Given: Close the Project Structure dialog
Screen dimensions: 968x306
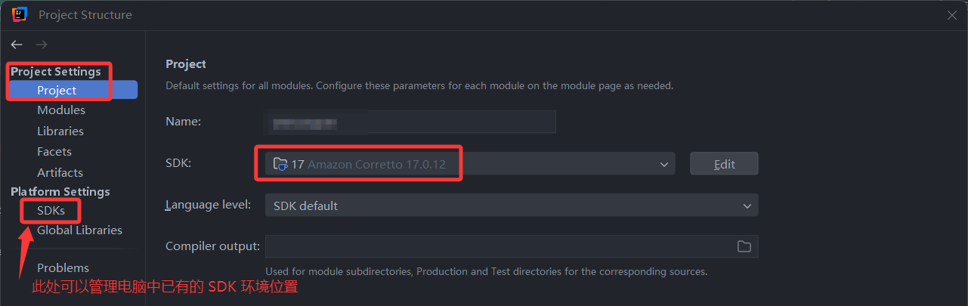Looking at the screenshot, I should (952, 15).
